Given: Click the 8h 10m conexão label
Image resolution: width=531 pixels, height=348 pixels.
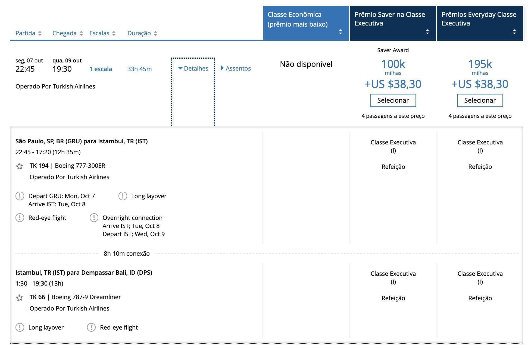Looking at the screenshot, I should point(127,254).
